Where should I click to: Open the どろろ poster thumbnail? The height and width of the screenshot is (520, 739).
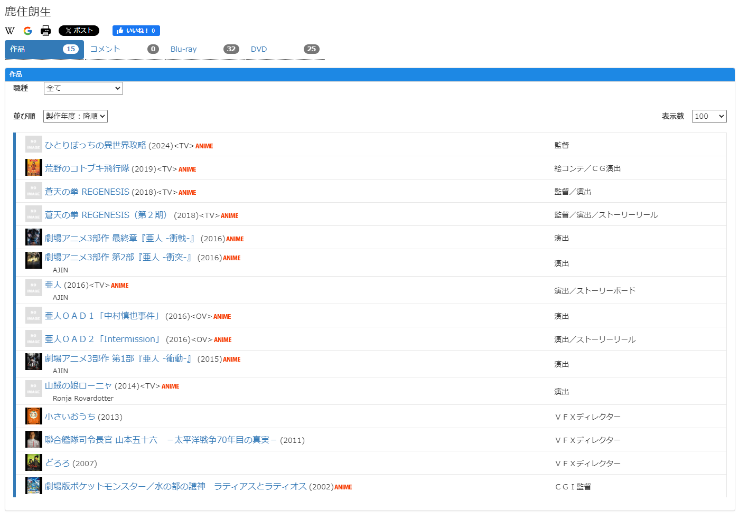tap(34, 462)
